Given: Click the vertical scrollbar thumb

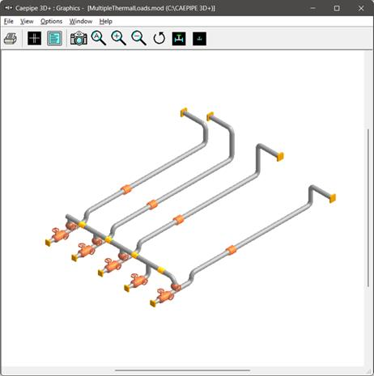Looking at the screenshot, I should [368, 208].
